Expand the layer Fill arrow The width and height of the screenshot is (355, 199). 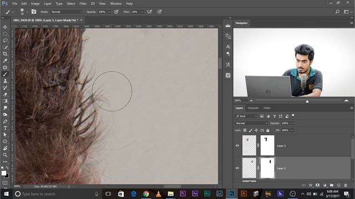[292, 130]
